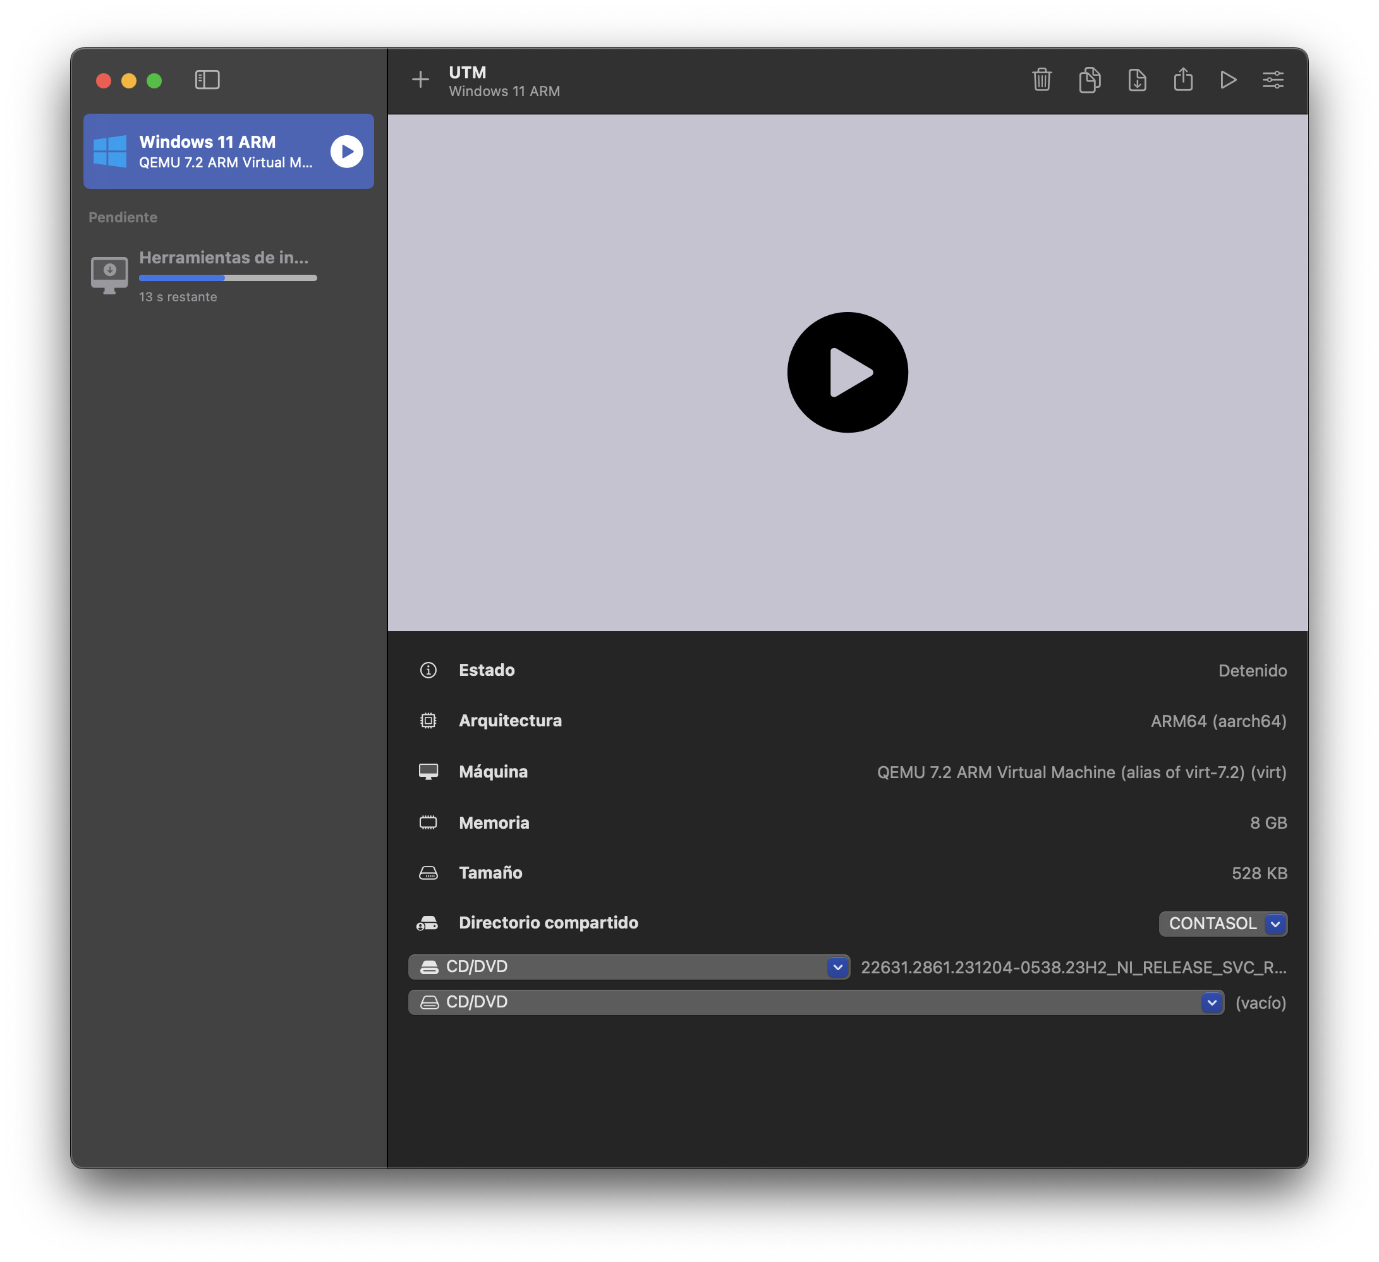Click the 8 GB memory value
Viewport: 1379px width, 1262px height.
1268,823
